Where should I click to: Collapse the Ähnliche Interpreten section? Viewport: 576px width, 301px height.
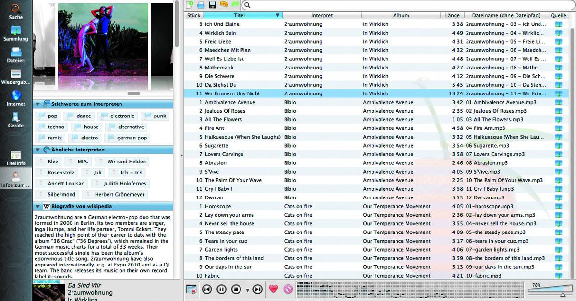click(37, 150)
